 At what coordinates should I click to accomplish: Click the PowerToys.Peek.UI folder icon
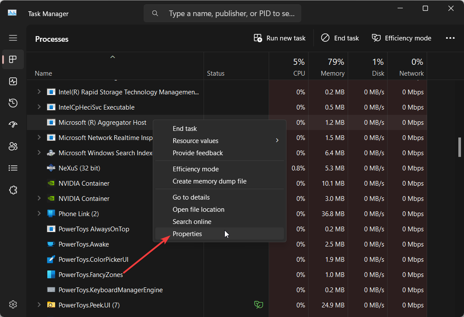pyautogui.click(x=51, y=305)
